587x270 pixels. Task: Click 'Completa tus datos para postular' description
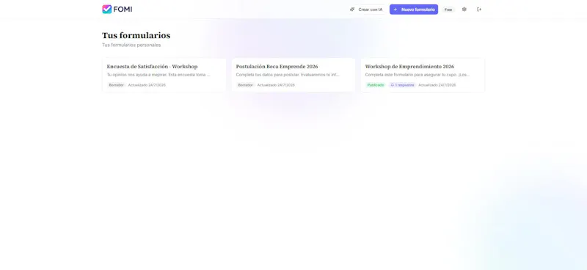coord(288,75)
